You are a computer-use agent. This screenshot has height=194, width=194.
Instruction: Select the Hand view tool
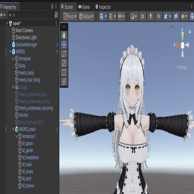tap(64, 35)
